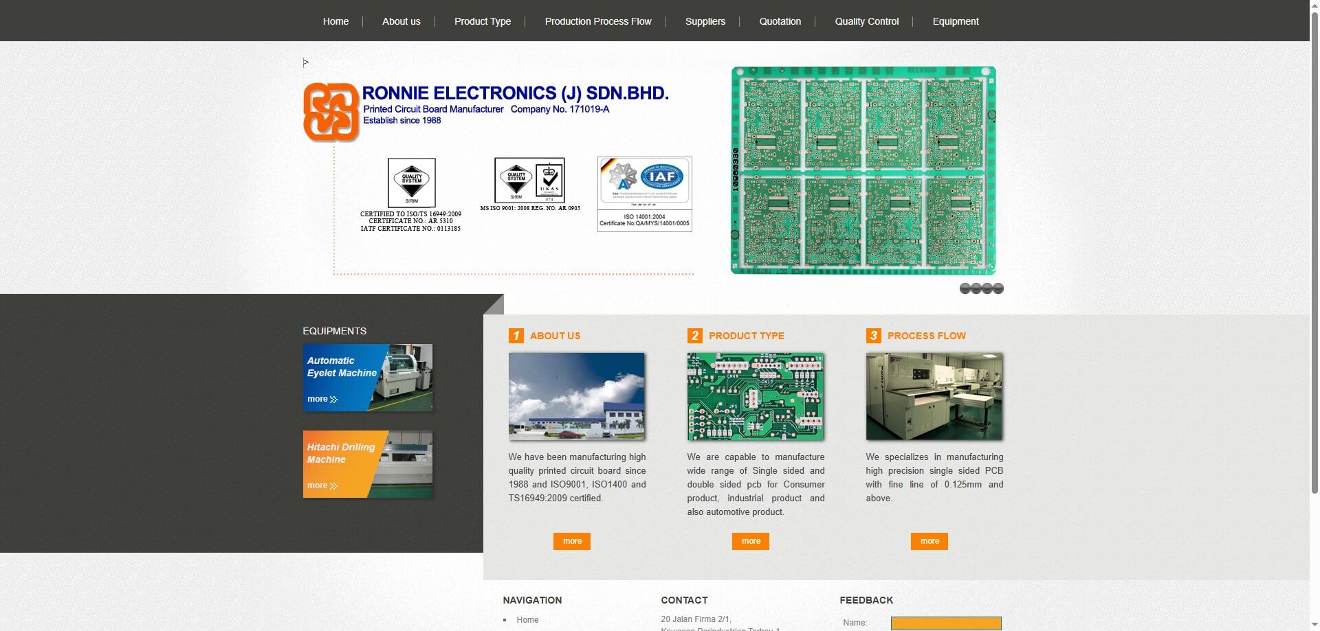
Task: Click the MS ISO 9001 UKAS badge
Action: coord(529,180)
